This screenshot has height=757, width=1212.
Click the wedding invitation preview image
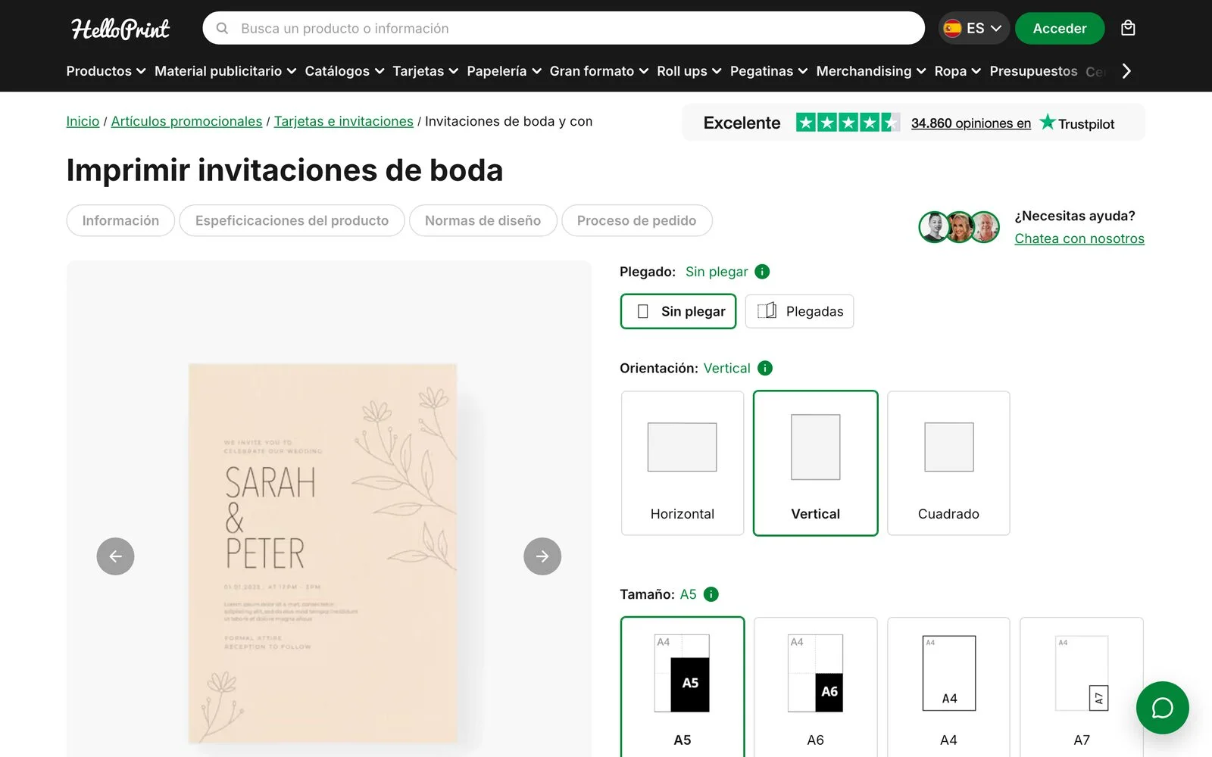pos(323,553)
